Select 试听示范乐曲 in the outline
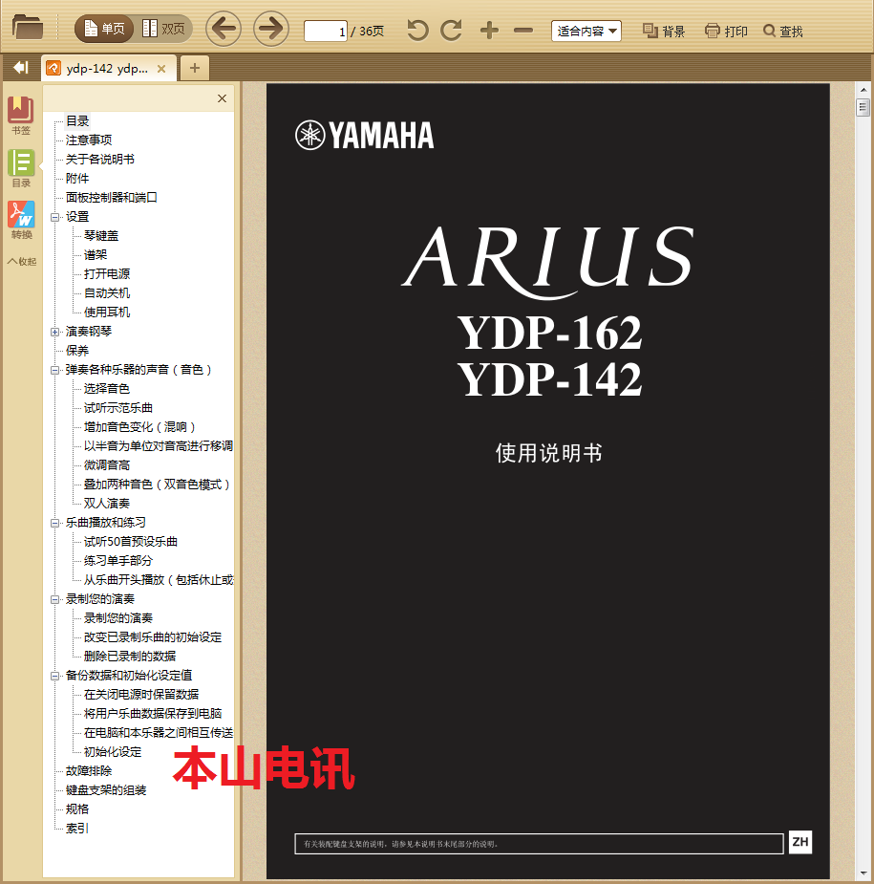The height and width of the screenshot is (884, 874). pyautogui.click(x=117, y=408)
